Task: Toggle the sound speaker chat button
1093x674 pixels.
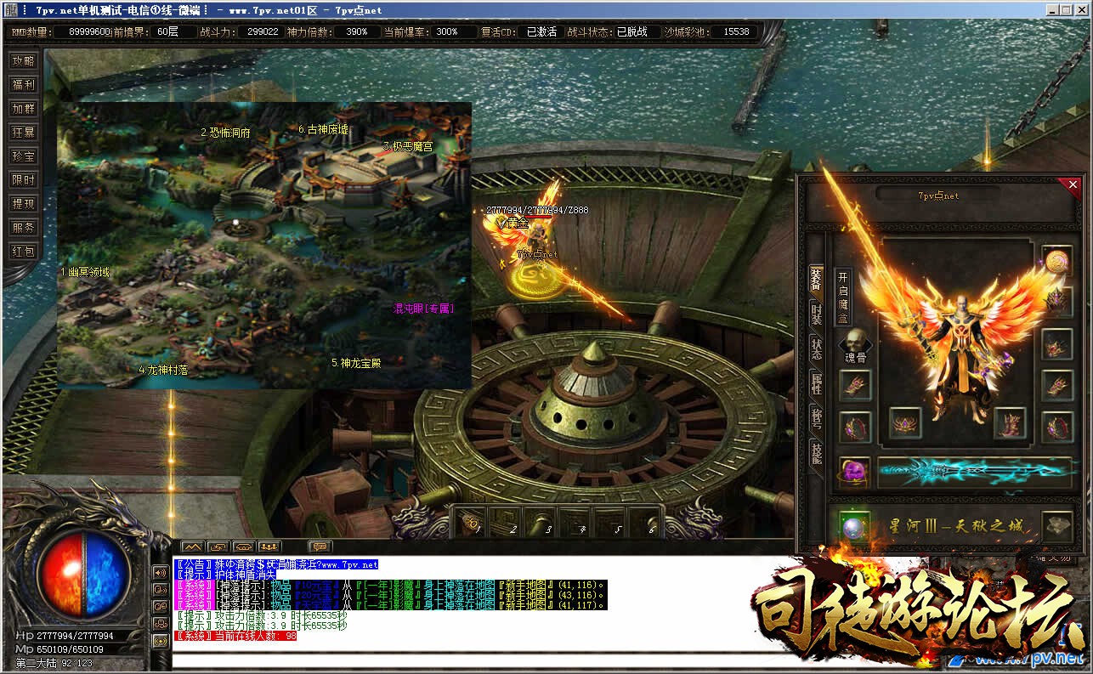Action: (160, 572)
